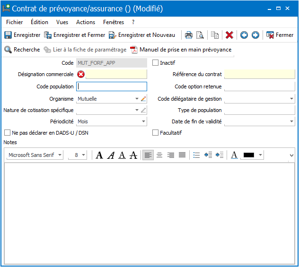Click pencil icon next to Nature de cotisation

[143, 110]
